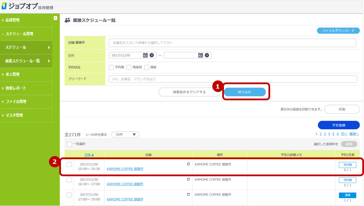Click repeat icon on 16:30 interview row
This screenshot has width=364, height=206.
click(x=188, y=179)
